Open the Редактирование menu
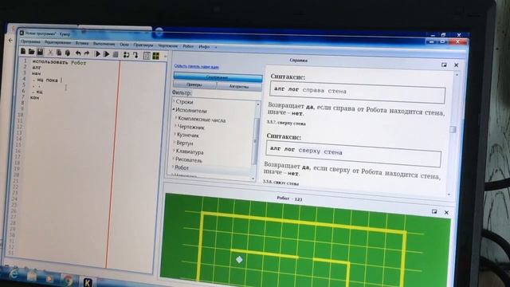The width and height of the screenshot is (510, 287). 57,42
